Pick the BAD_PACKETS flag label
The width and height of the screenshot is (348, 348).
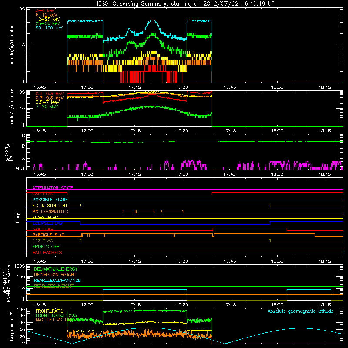coord(47,252)
